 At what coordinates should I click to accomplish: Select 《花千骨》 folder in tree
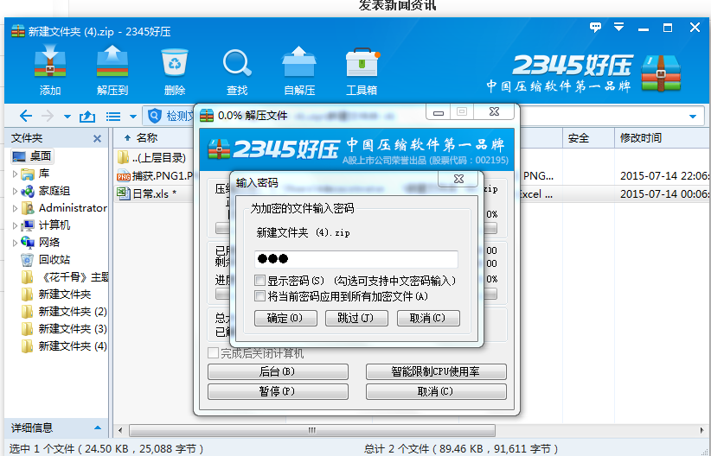pos(64,276)
